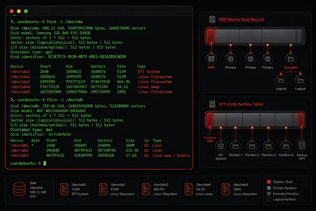The image size is (316, 211).
Task: Click the '500.11 GiB' text on the disk card
Action: [38, 192]
